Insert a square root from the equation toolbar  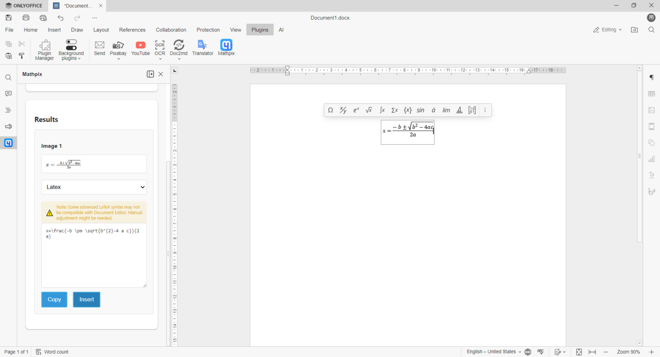click(369, 110)
